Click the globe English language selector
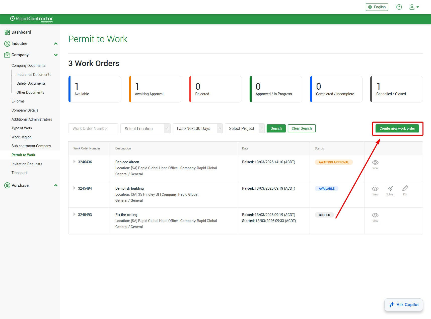Viewport: 431px width, 319px height. coord(377,7)
